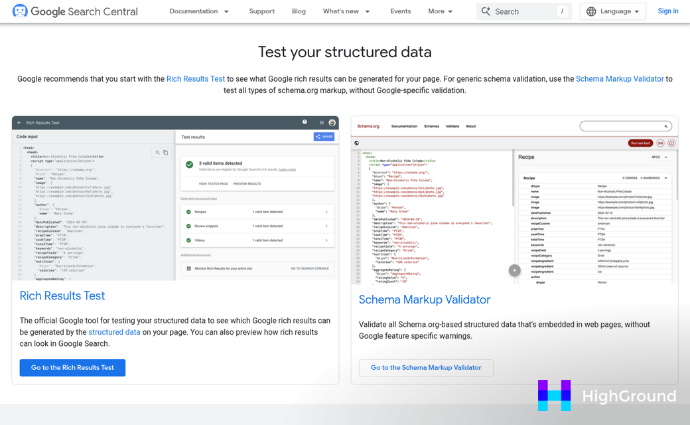
Task: Click About in Schema.org screenshot nav
Action: coord(471,126)
